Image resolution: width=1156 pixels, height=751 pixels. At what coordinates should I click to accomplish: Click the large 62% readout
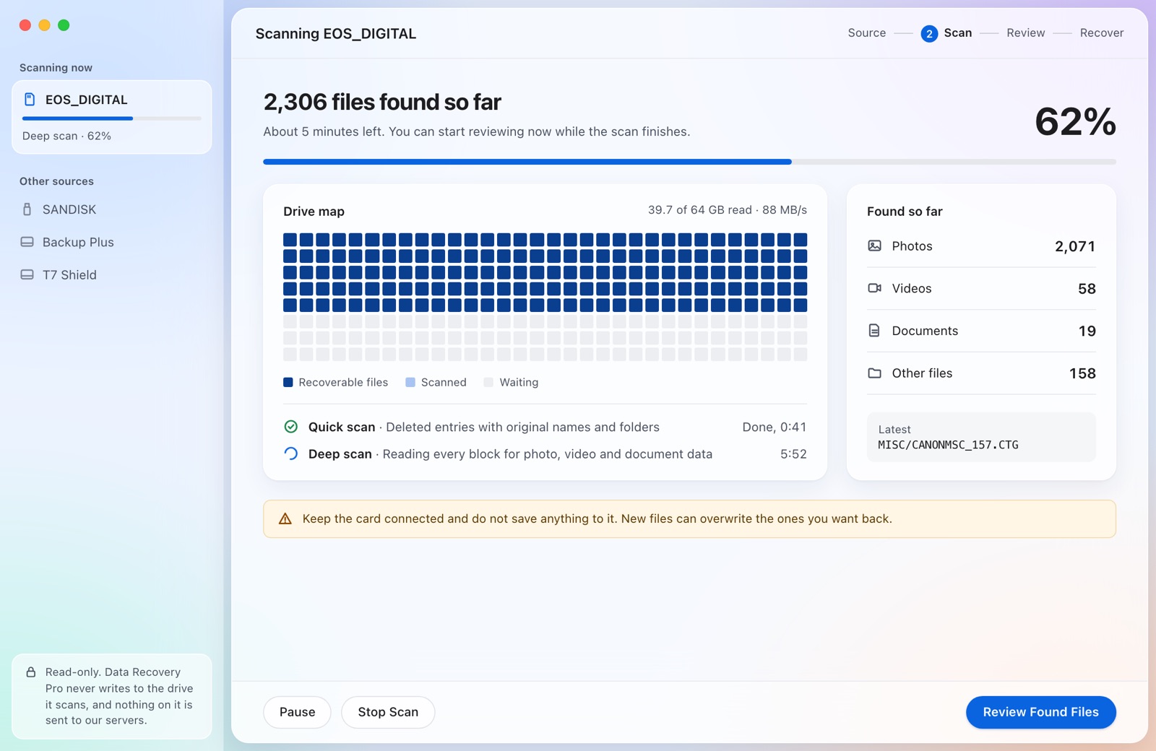(x=1075, y=121)
